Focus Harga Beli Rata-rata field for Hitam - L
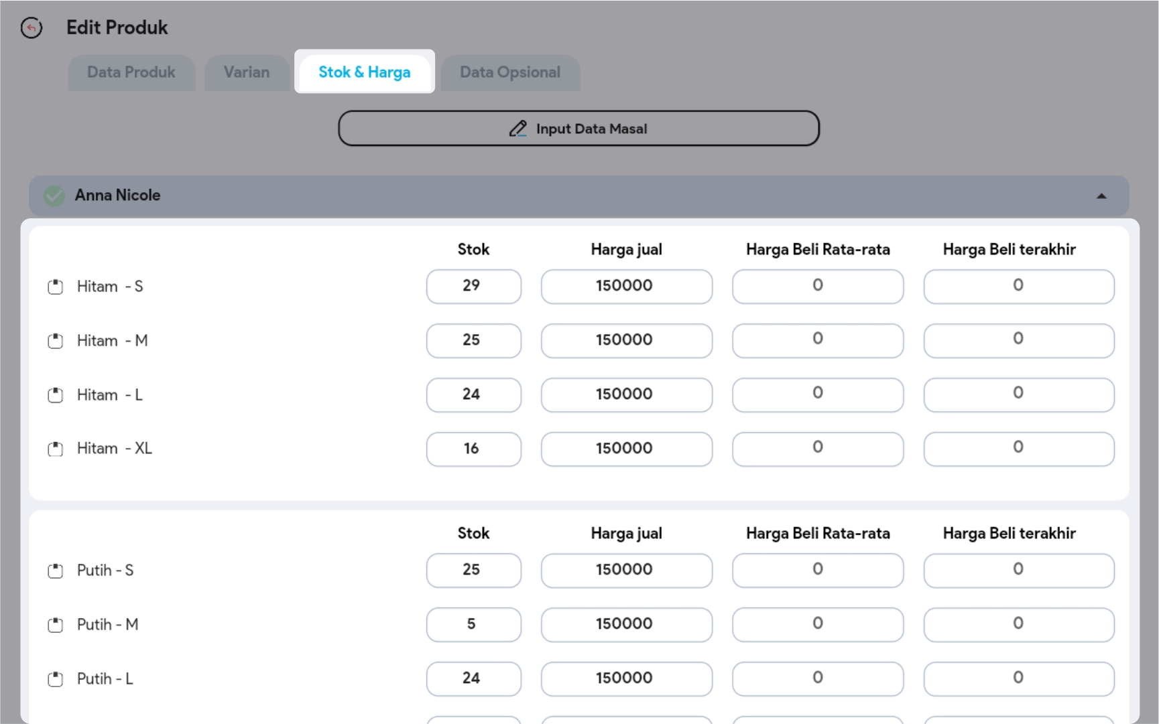Screen dimensions: 1159x724 point(817,394)
